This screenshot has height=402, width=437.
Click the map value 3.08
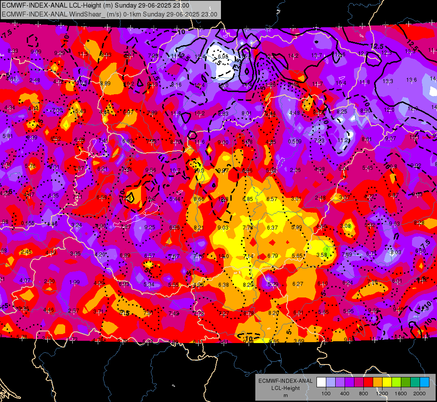(345, 226)
